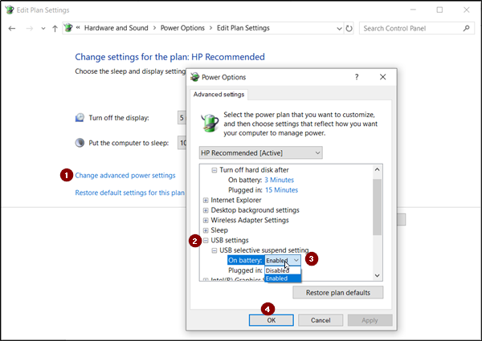Open the HP Recommended plan dropdown
This screenshot has height=341, width=482.
click(x=260, y=152)
